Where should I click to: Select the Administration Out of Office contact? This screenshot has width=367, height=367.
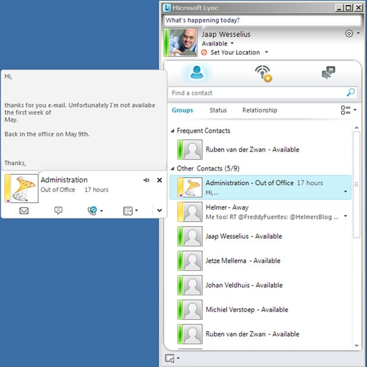click(260, 188)
